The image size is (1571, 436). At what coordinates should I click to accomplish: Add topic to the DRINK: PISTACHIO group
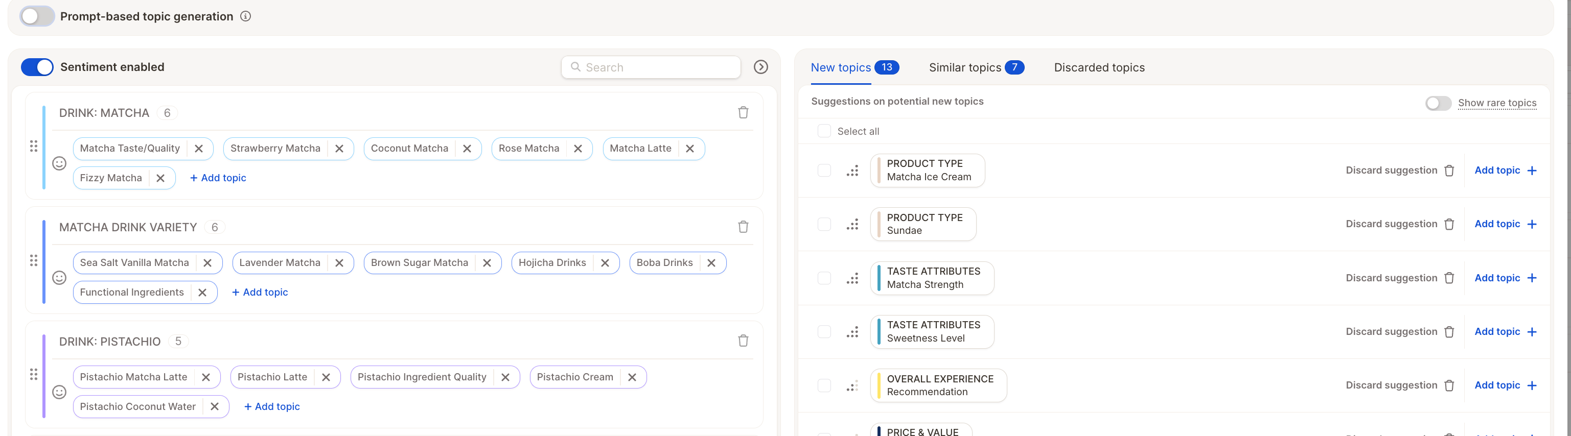pyautogui.click(x=271, y=407)
